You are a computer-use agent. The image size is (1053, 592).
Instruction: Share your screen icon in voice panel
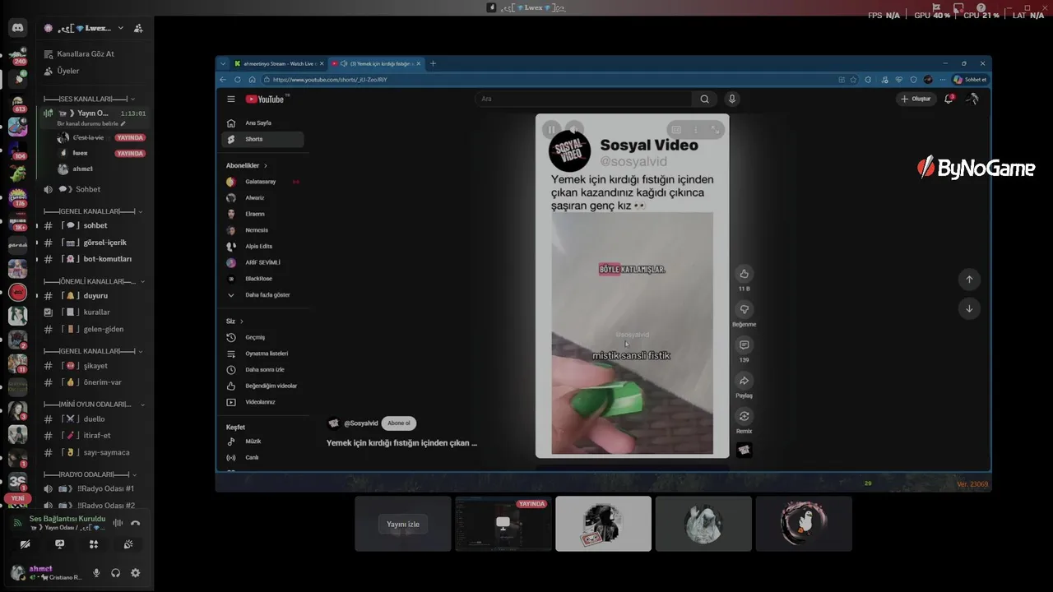[x=60, y=544]
